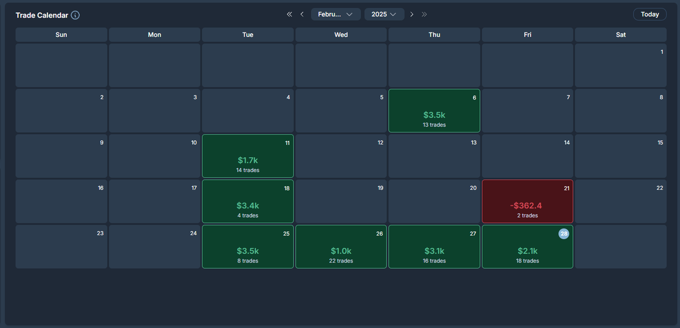Select the February 17 cell
The image size is (680, 328).
(155, 201)
